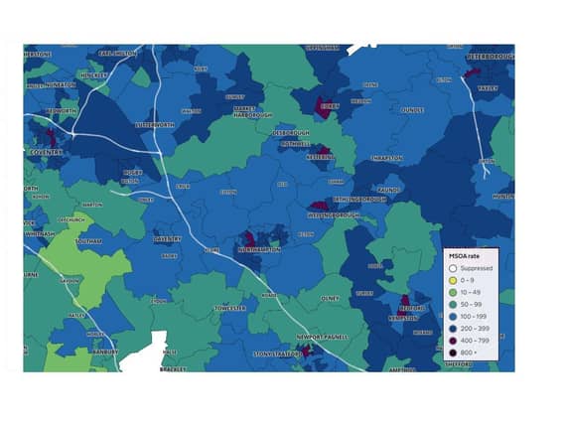Click the Whitnash place label
Screen dimensions: 565x424
pos(40,234)
